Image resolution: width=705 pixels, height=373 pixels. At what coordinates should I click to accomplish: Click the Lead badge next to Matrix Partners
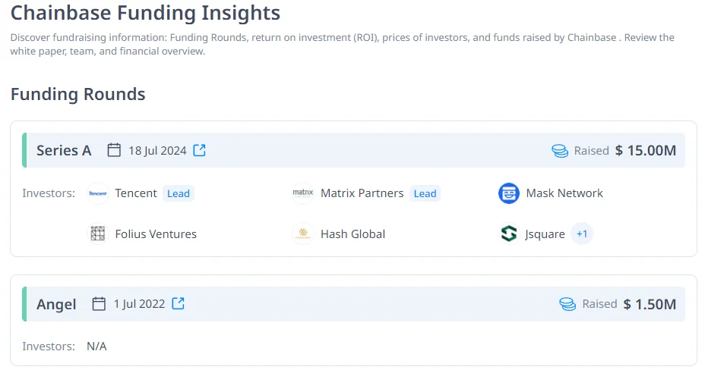(x=425, y=193)
